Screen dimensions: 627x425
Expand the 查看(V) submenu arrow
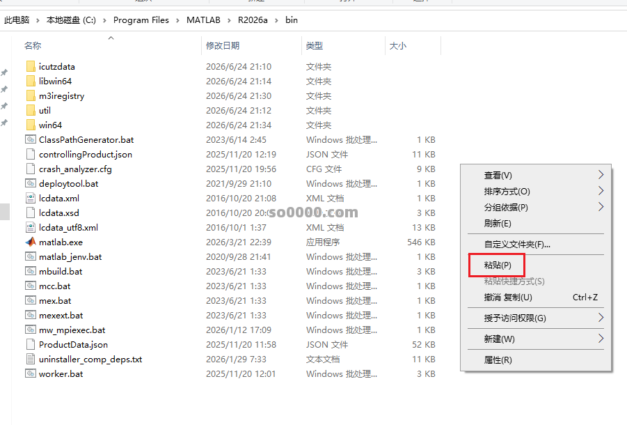601,175
